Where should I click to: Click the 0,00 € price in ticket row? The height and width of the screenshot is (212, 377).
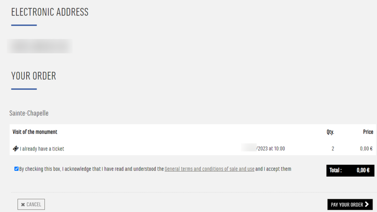[366, 149]
